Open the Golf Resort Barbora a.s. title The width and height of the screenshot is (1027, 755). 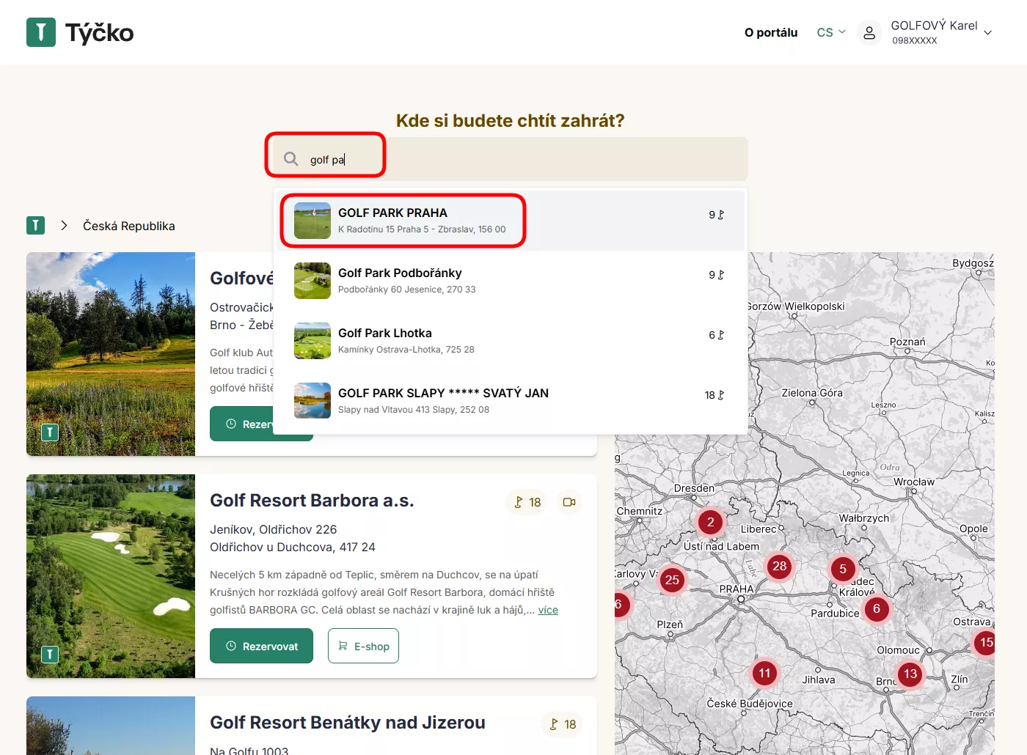pyautogui.click(x=312, y=501)
